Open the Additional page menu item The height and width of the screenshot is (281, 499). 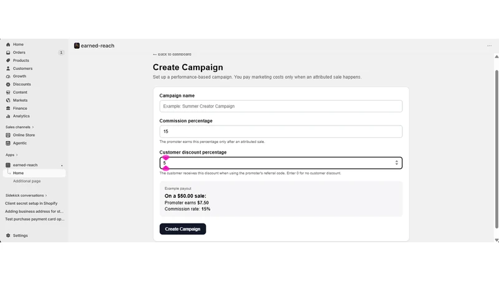coord(27,181)
